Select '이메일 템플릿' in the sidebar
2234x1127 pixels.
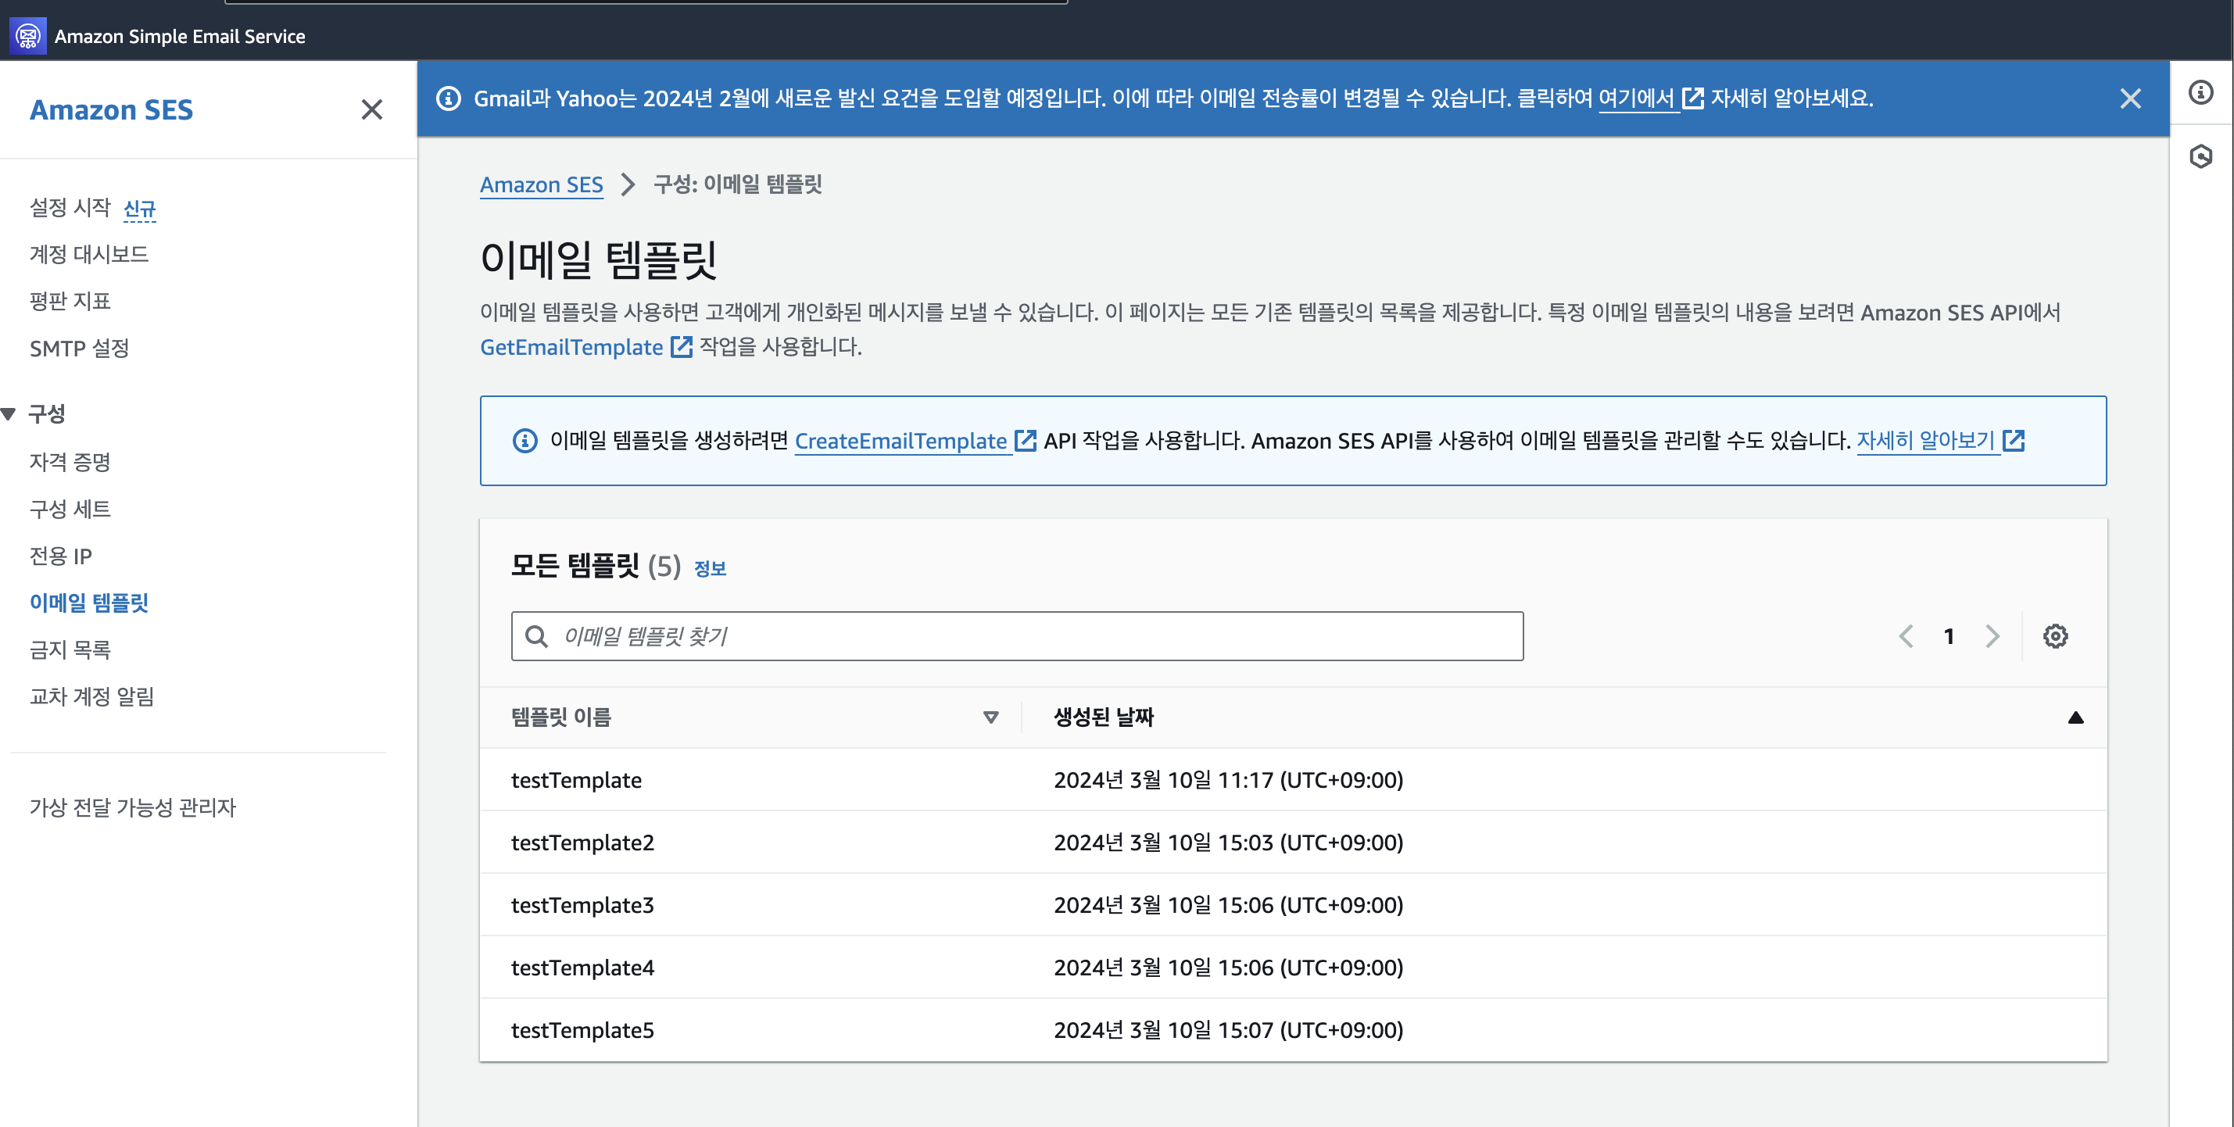coord(89,602)
